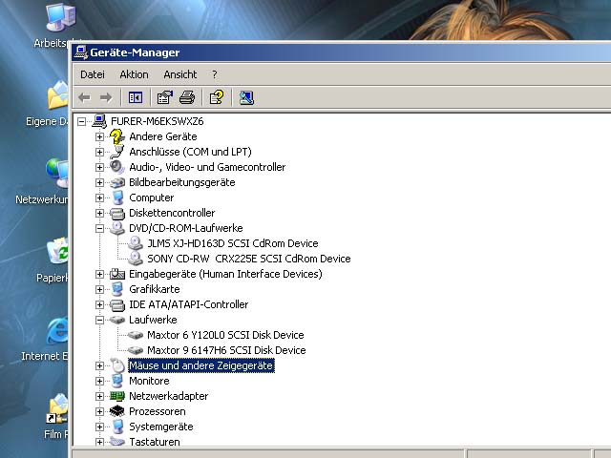This screenshot has width=611, height=458.
Task: Expand the Netzwerkadapter node
Action: coord(99,396)
